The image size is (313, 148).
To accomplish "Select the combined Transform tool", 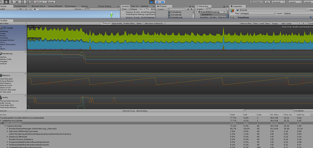I will pos(27,2).
